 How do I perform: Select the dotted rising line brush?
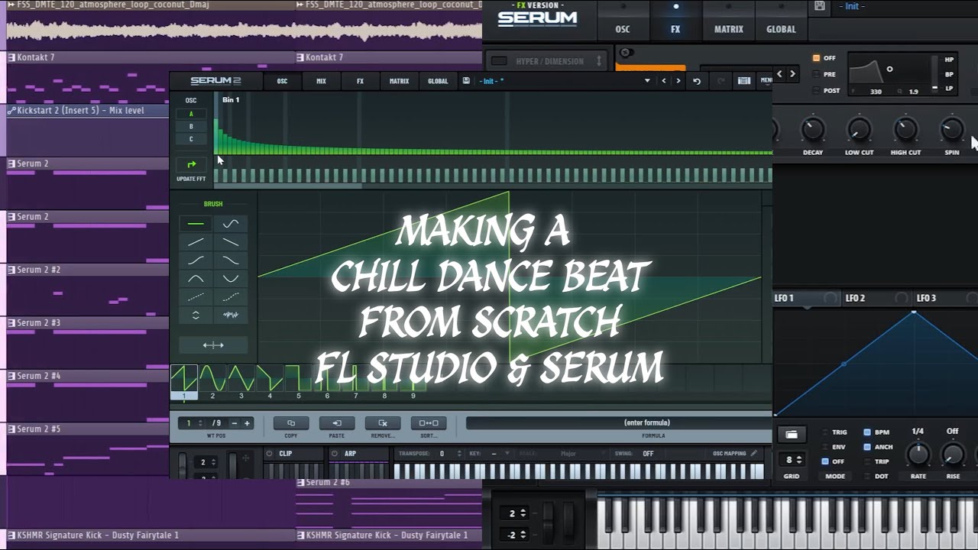click(196, 297)
